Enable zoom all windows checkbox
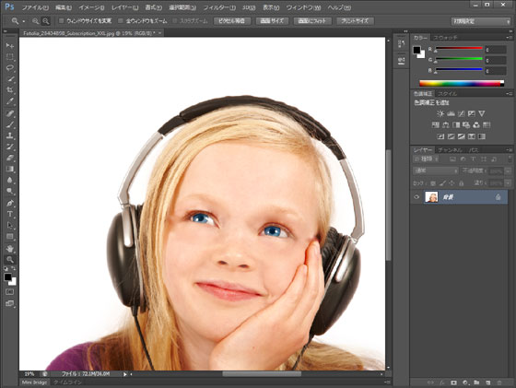 tap(121, 21)
